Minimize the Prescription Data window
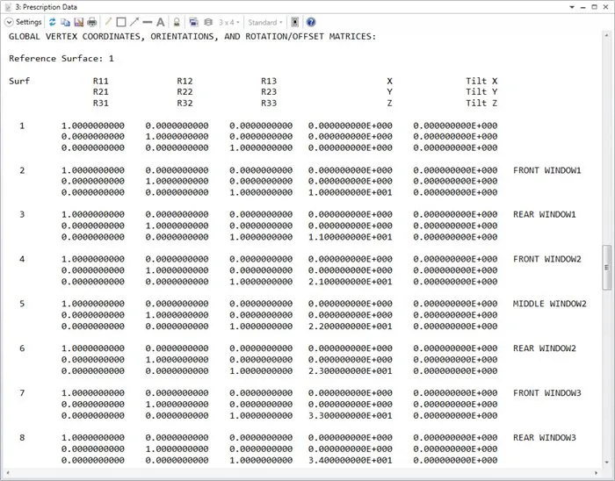 582,7
